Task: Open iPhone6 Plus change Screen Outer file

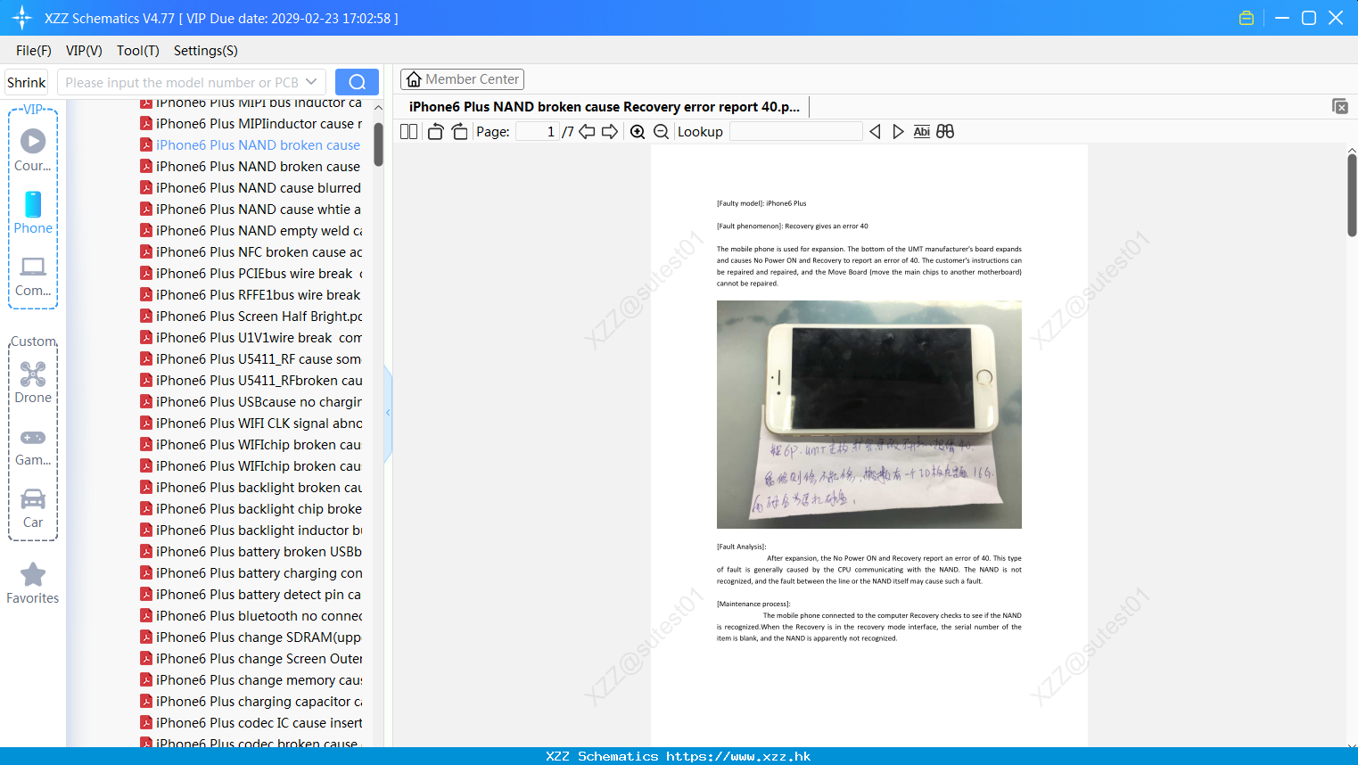Action: [251, 659]
